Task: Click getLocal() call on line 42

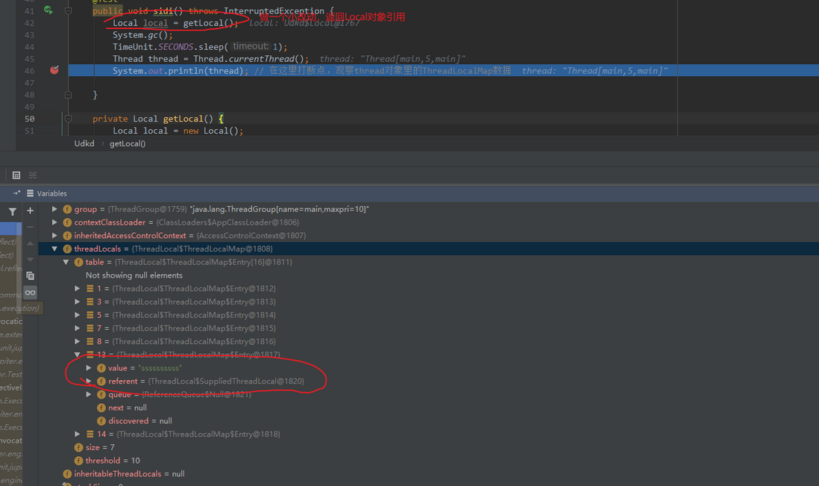Action: pos(208,22)
